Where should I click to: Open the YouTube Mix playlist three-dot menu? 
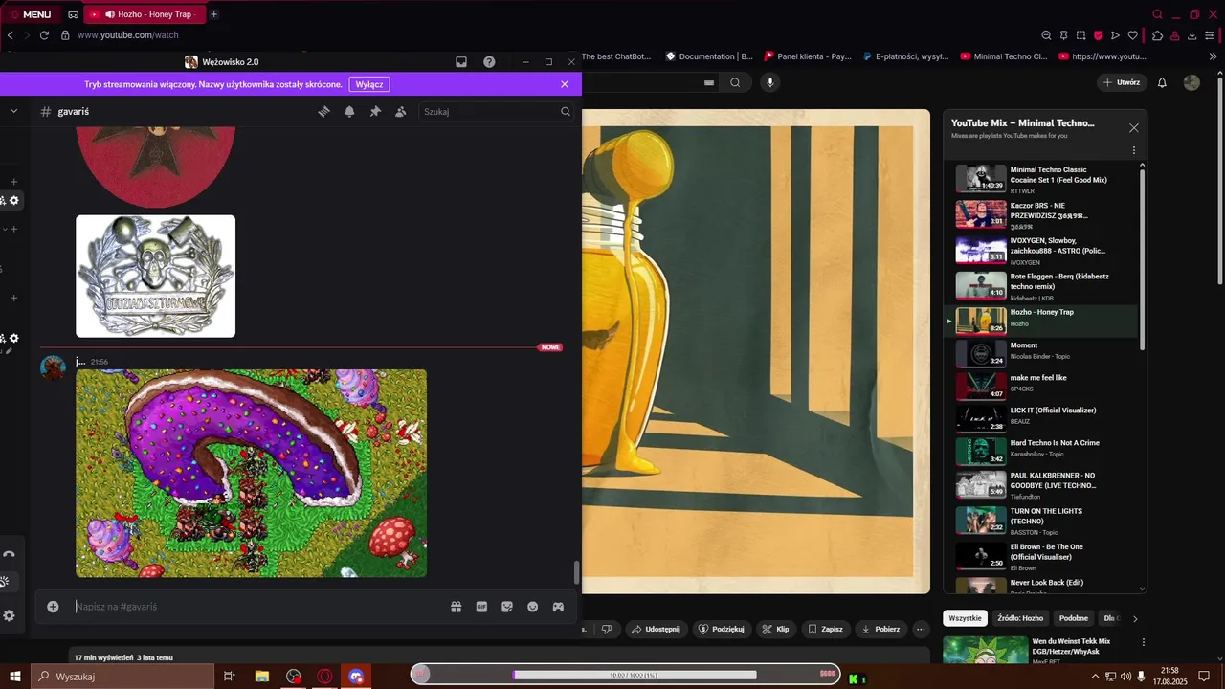1134,150
